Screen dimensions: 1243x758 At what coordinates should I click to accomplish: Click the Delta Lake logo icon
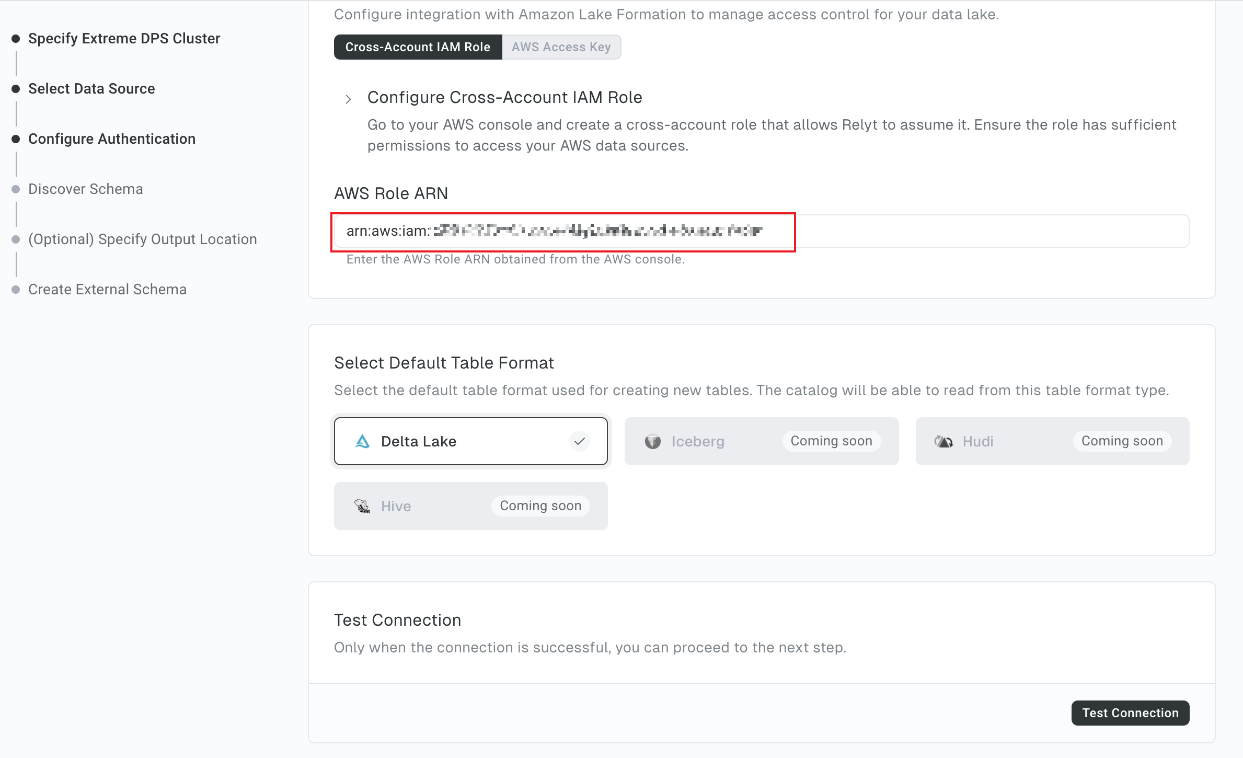(x=362, y=441)
